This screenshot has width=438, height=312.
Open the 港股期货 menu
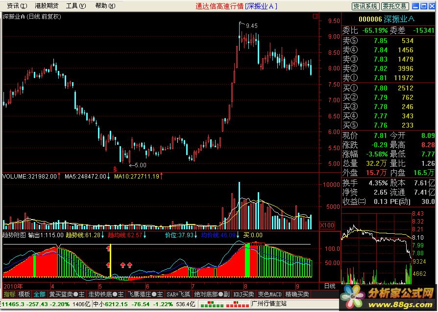[47, 5]
